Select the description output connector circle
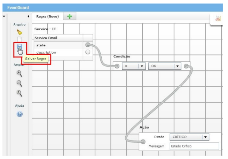 (88, 52)
